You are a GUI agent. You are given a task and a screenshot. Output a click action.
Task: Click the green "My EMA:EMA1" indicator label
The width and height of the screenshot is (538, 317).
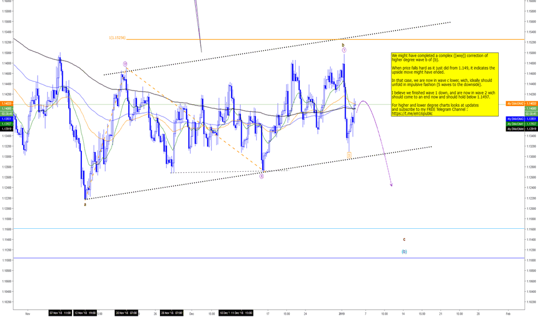pos(514,124)
